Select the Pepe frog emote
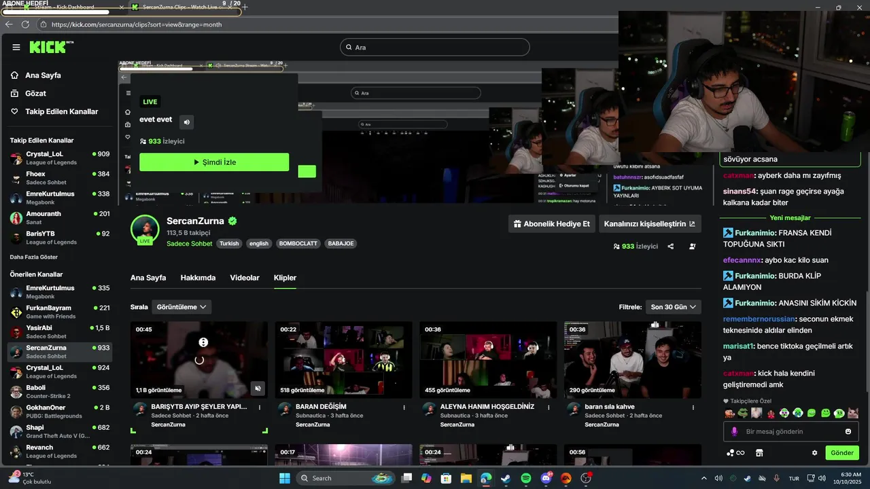Viewport: 870px width, 489px height. (x=743, y=413)
